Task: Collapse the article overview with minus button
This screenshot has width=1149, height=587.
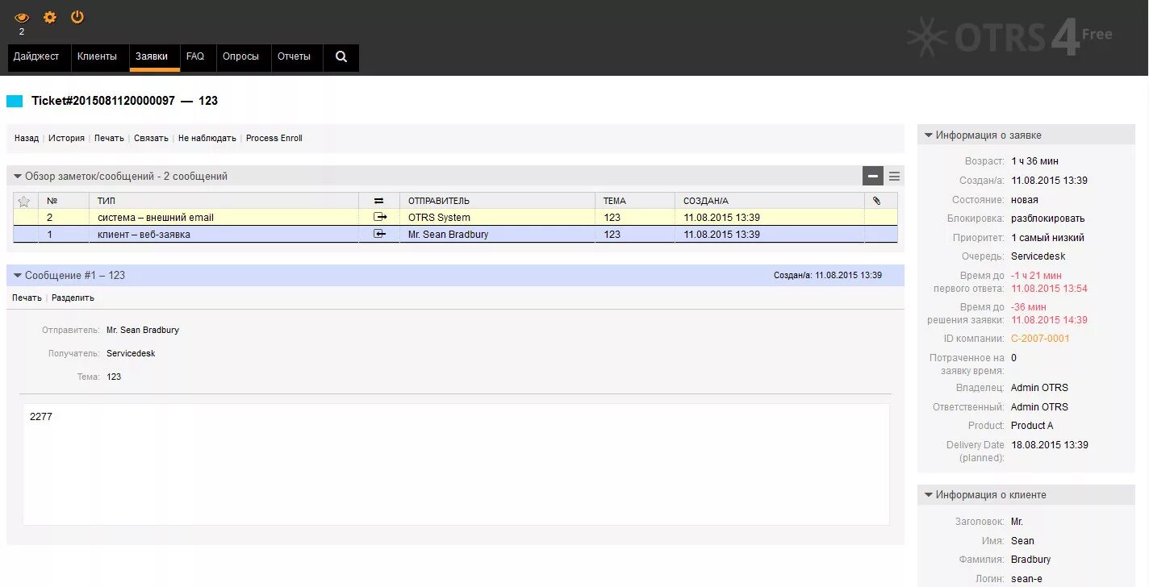Action: tap(872, 176)
